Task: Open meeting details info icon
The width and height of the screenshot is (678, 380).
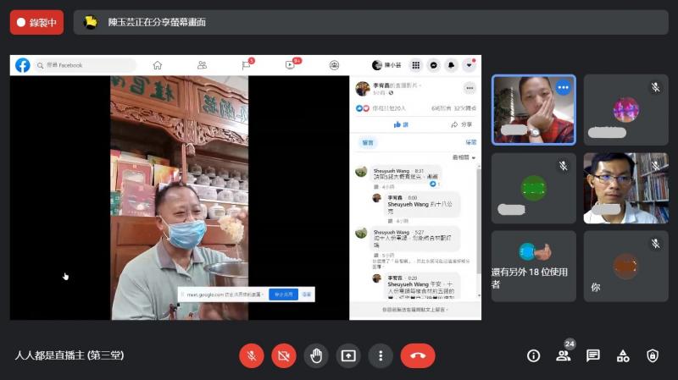Action: [533, 355]
